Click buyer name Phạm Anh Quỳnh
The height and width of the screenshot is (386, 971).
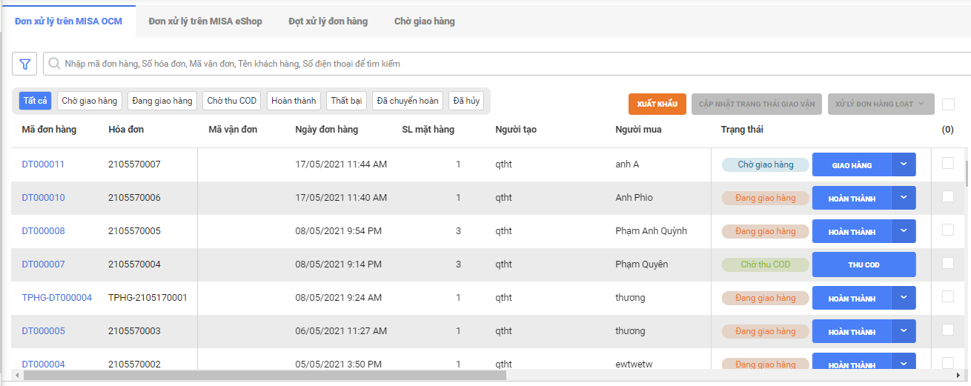pos(651,231)
